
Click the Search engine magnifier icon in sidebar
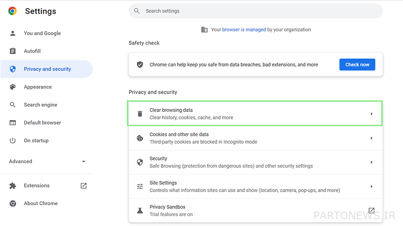[x=13, y=104]
